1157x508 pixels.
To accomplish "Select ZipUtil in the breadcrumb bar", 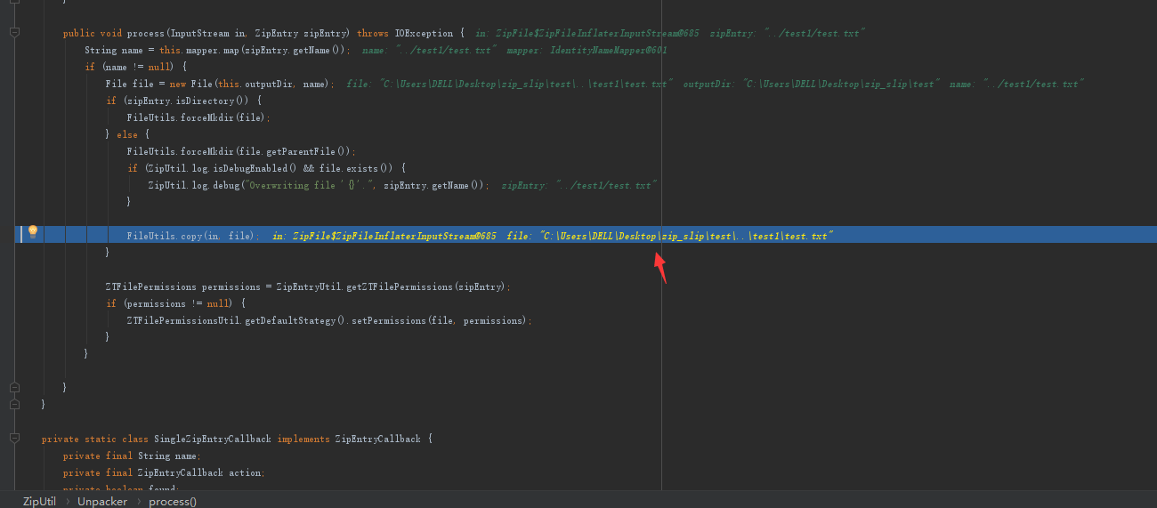I will click(39, 501).
